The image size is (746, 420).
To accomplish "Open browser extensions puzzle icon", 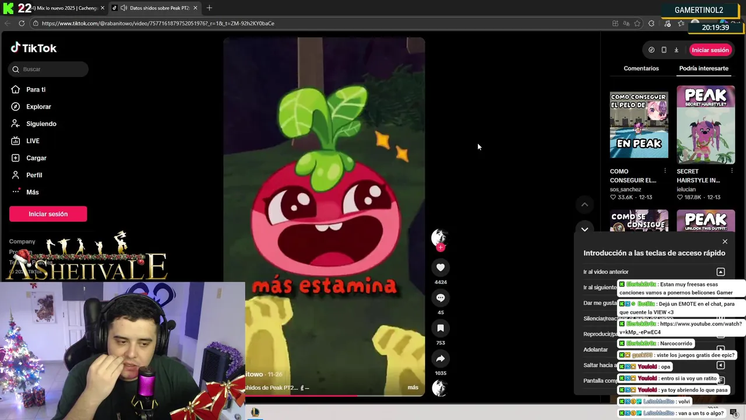I will pyautogui.click(x=652, y=23).
